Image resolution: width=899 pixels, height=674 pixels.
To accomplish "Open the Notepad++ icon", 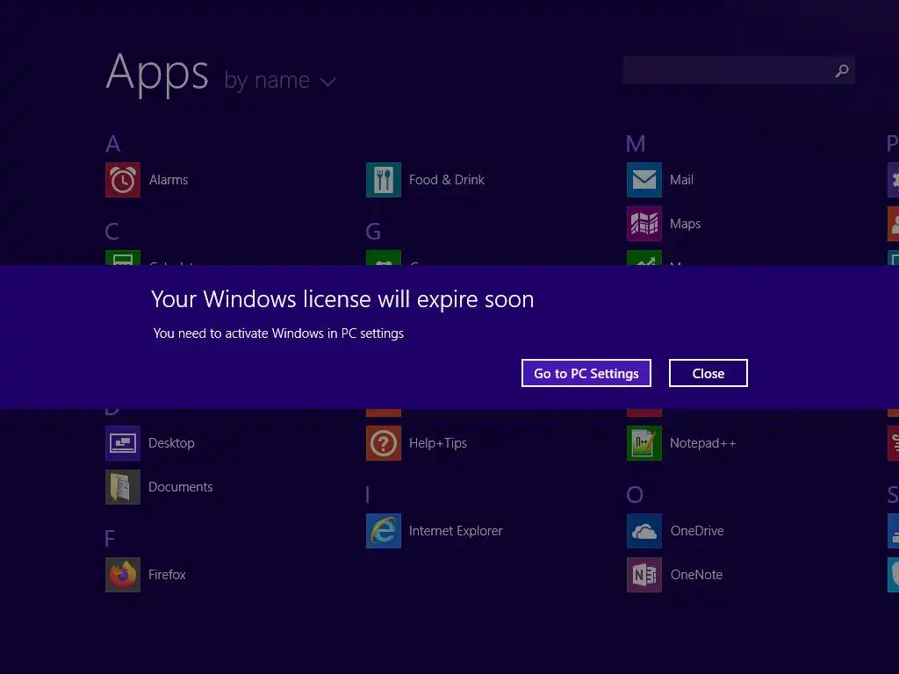I will click(x=644, y=443).
